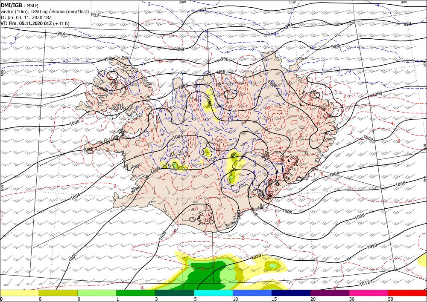
Task: Pick the cyan legend color swatch
Action: pos(213,293)
